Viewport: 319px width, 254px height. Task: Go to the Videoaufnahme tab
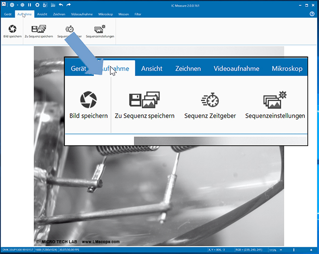click(82, 14)
